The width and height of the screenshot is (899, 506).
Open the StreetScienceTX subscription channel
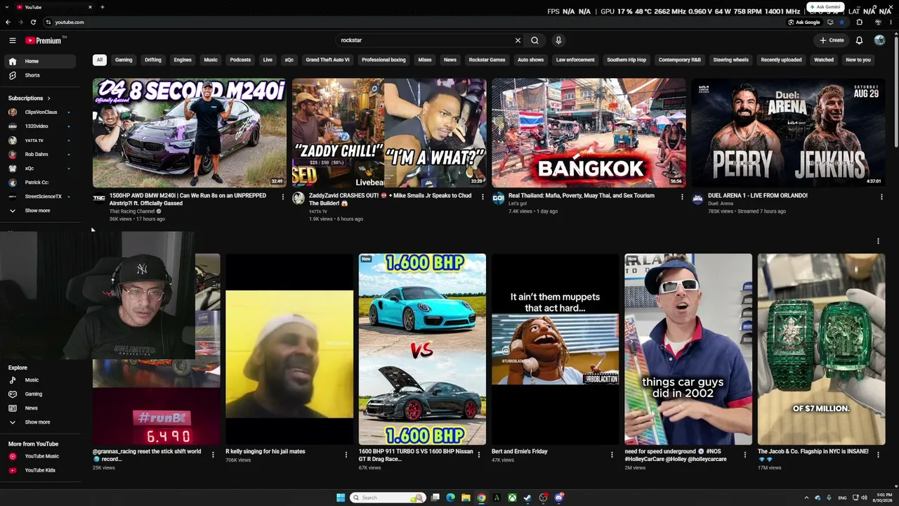[39, 197]
